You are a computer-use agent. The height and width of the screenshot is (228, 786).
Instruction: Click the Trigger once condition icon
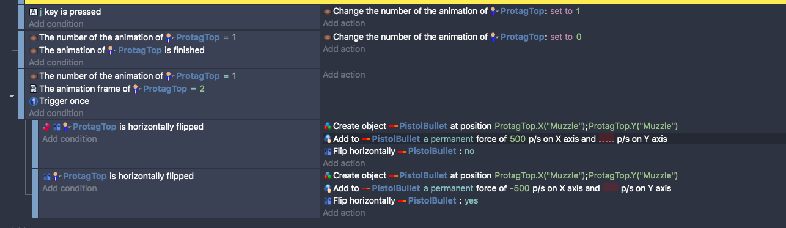[x=34, y=101]
